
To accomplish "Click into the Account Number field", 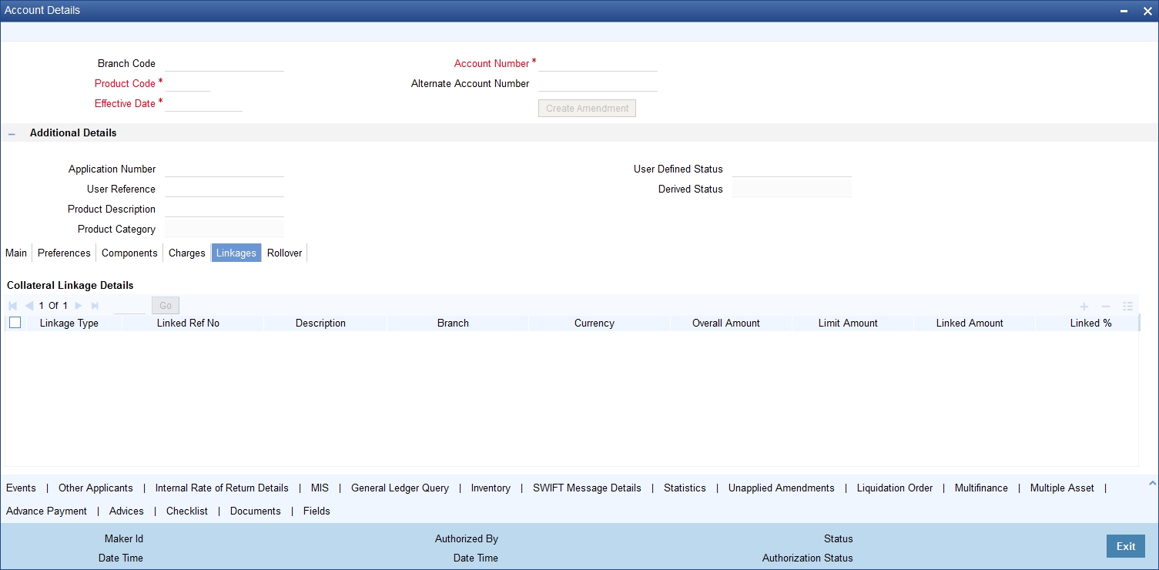I will click(598, 64).
